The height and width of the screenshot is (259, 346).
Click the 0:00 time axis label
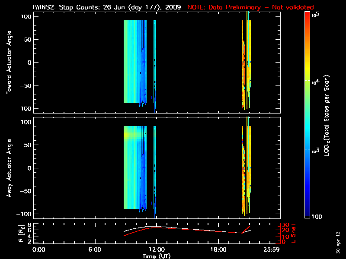coord(39,250)
